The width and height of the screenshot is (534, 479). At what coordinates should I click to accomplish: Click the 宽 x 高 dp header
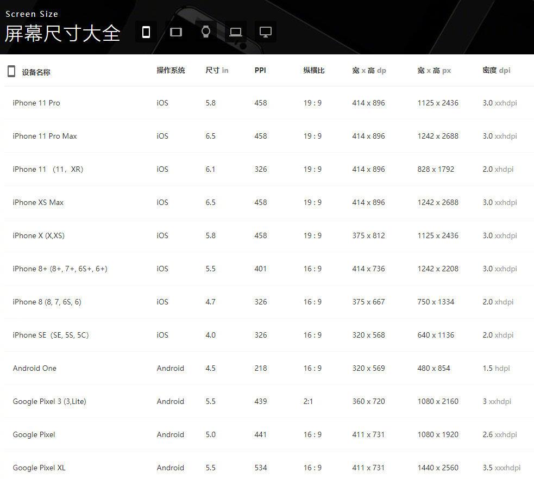pyautogui.click(x=369, y=70)
